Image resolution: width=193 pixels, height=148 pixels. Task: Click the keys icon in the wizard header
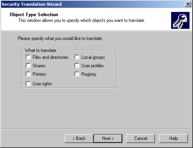pos(180,20)
